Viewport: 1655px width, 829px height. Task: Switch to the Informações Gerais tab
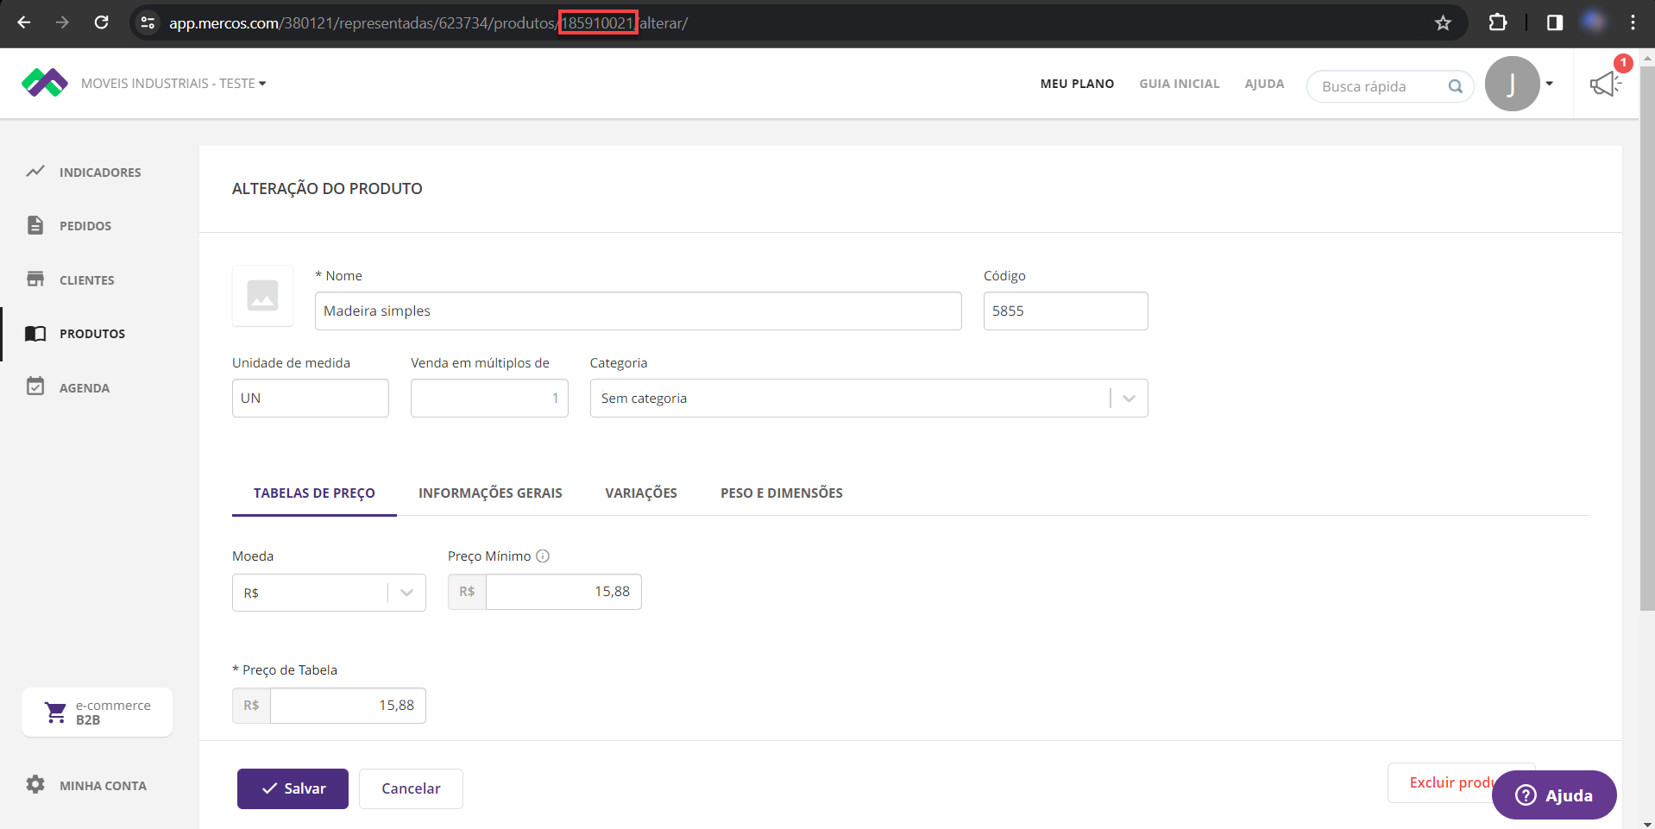coord(490,493)
